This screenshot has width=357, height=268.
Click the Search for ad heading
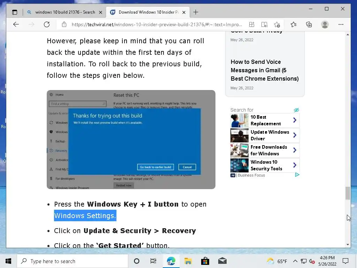(242, 110)
